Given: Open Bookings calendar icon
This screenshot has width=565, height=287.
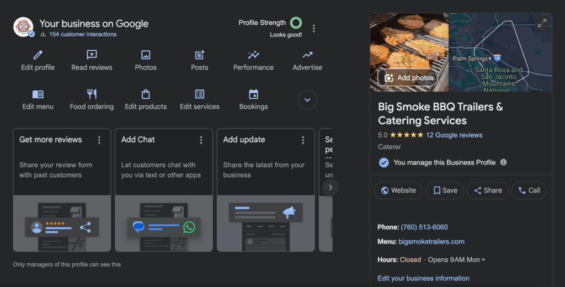Looking at the screenshot, I should click(253, 94).
